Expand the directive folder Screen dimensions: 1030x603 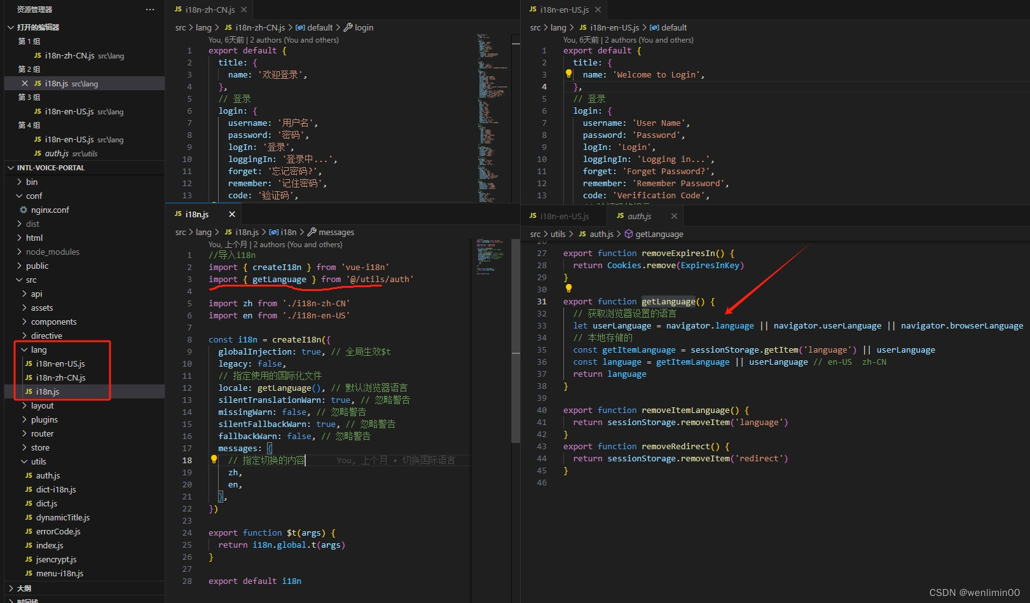pos(25,335)
